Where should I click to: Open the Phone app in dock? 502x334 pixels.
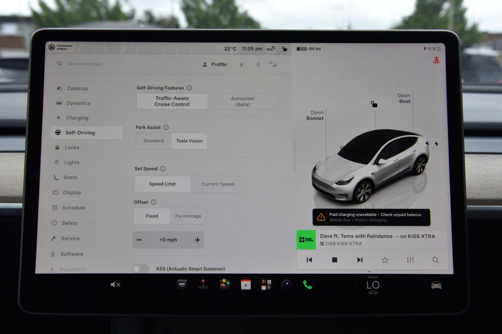click(307, 285)
